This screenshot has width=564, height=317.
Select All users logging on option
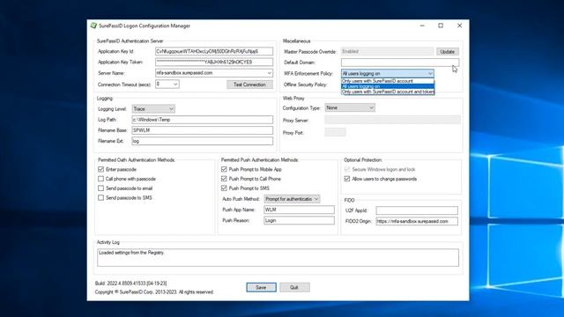388,86
